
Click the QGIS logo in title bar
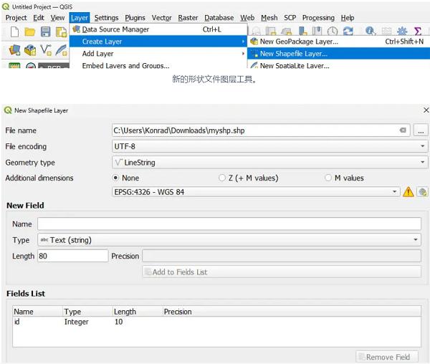pos(6,6)
